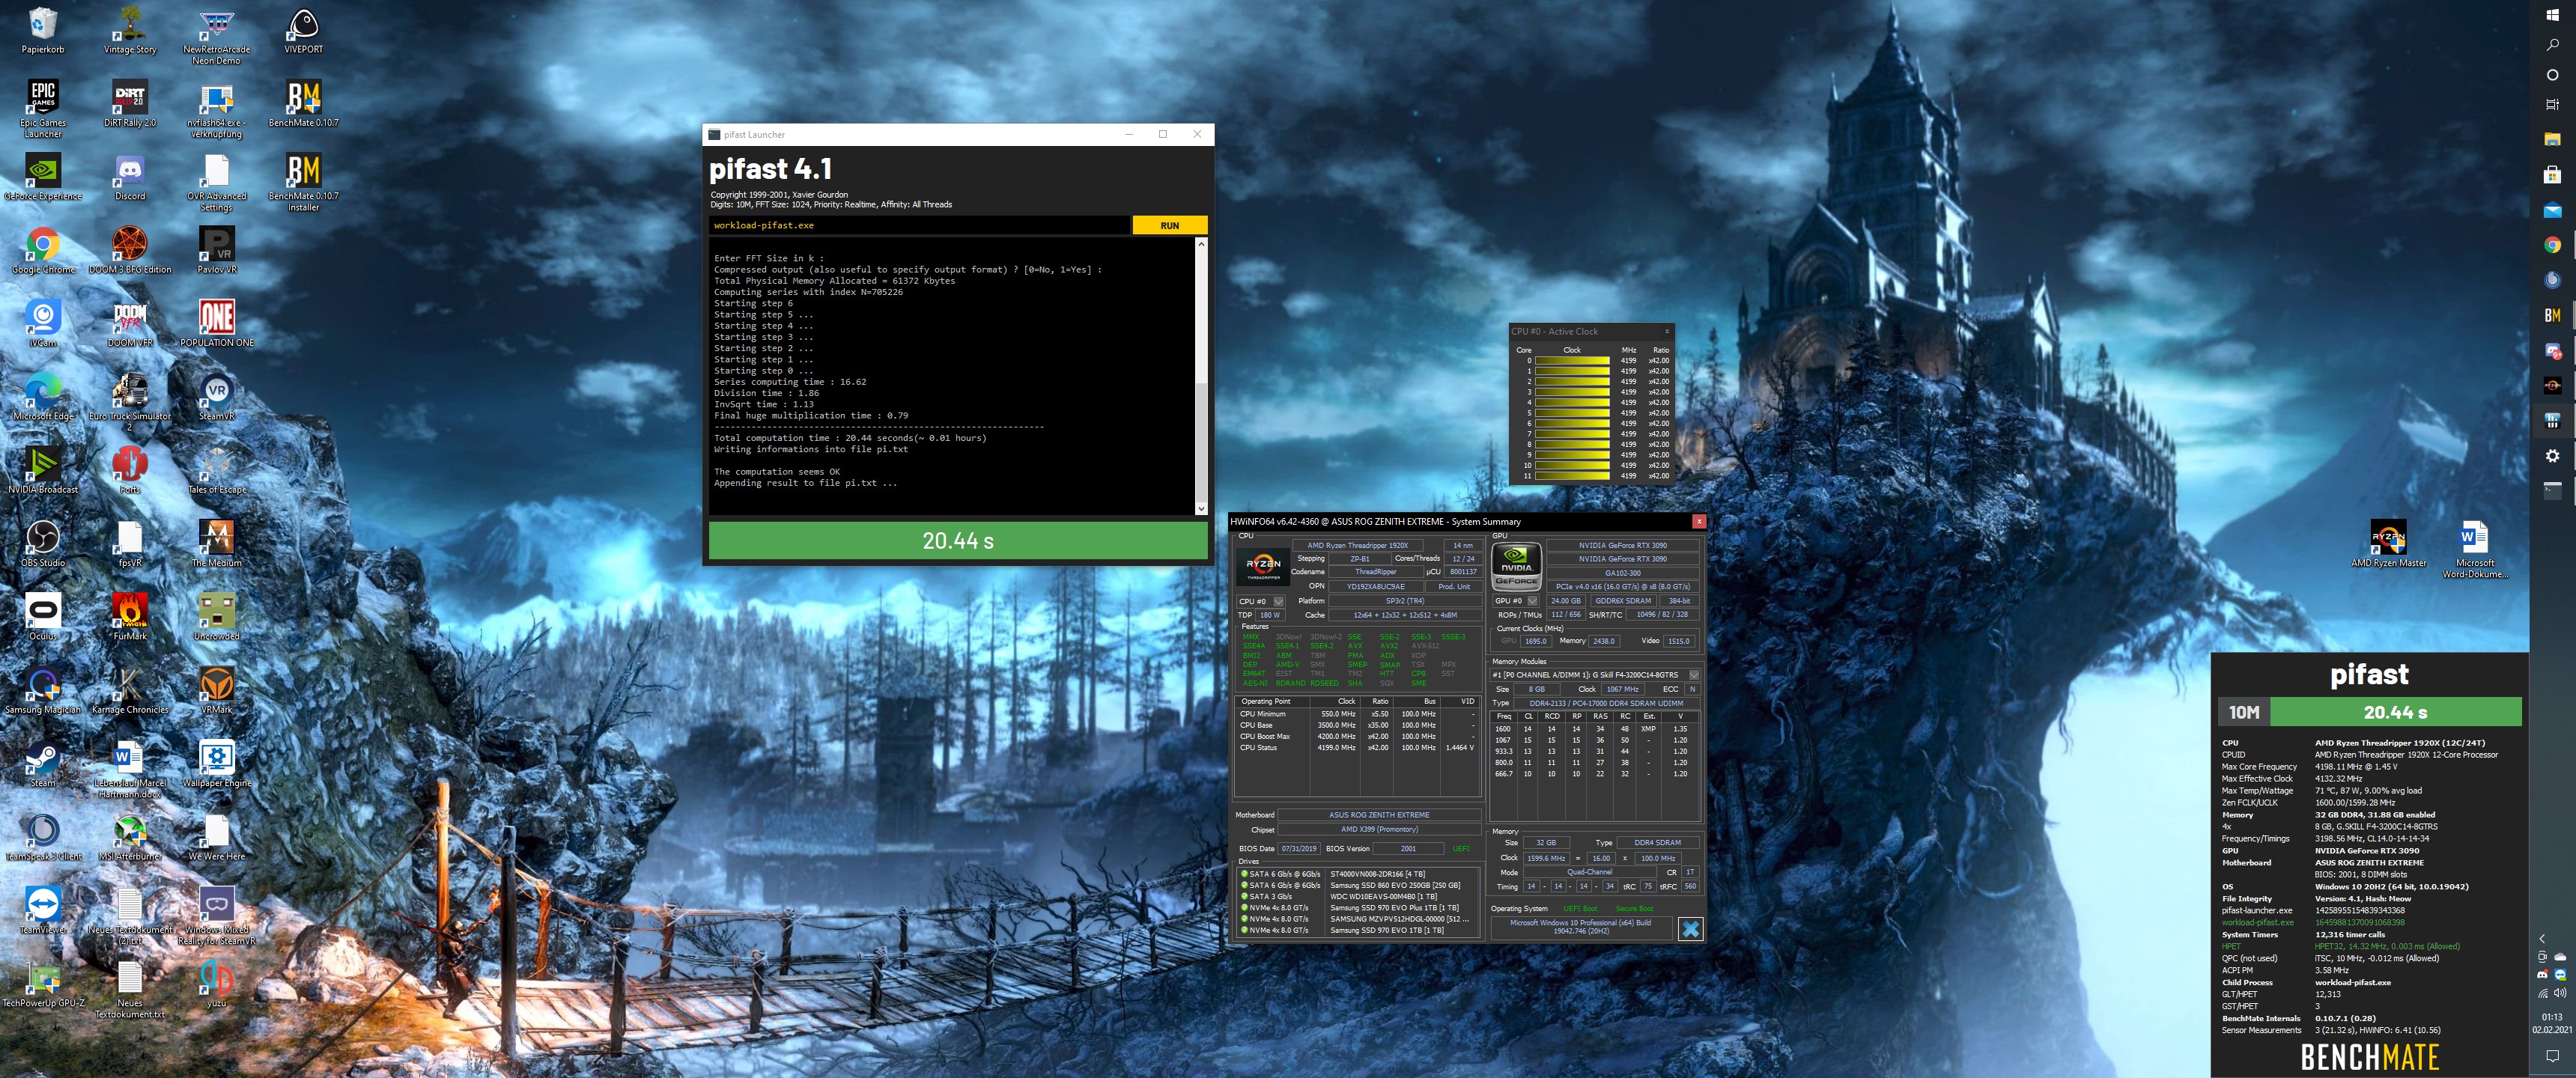This screenshot has width=2576, height=1078.
Task: Open the notification center icon
Action: click(2552, 1056)
